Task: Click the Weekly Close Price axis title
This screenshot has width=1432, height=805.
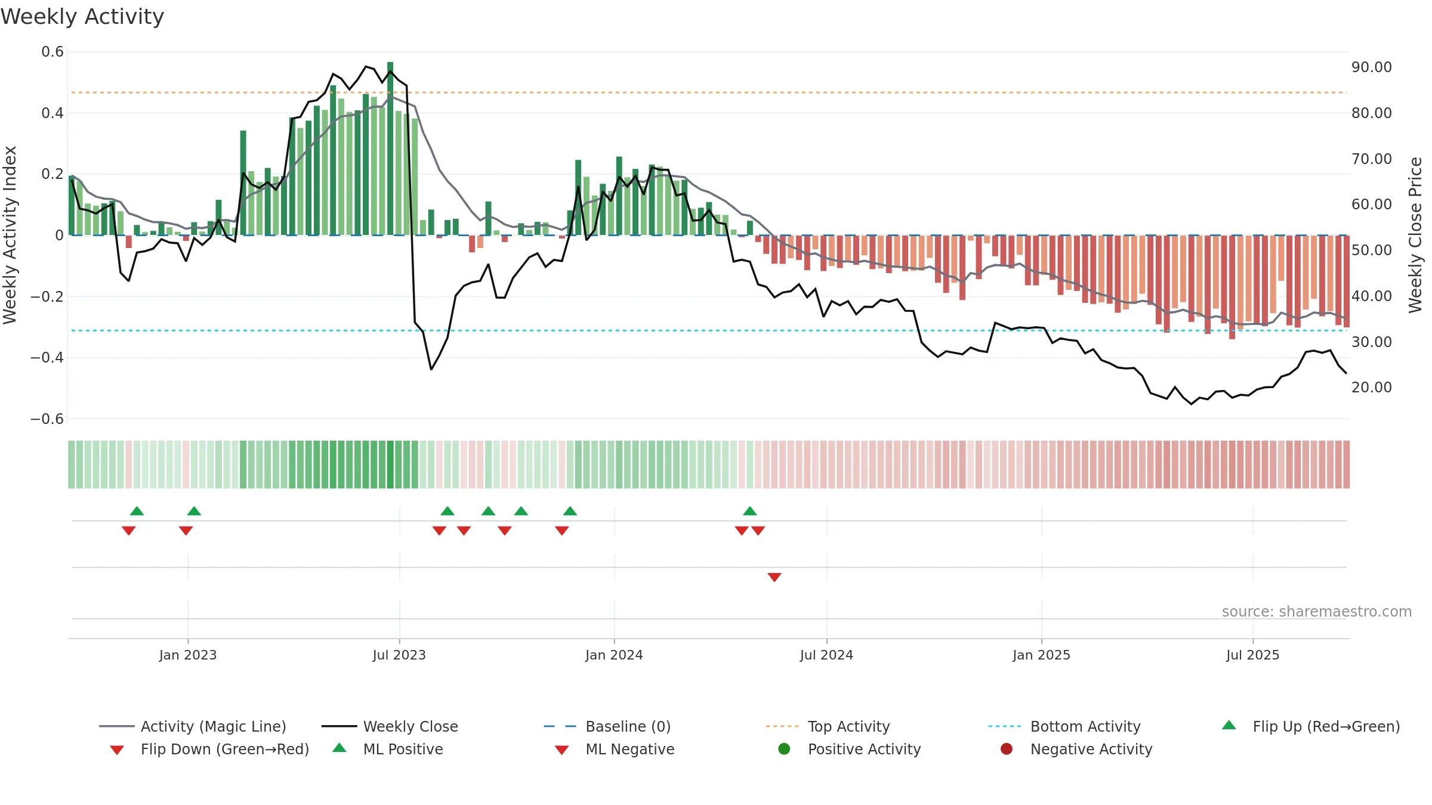Action: point(1415,235)
